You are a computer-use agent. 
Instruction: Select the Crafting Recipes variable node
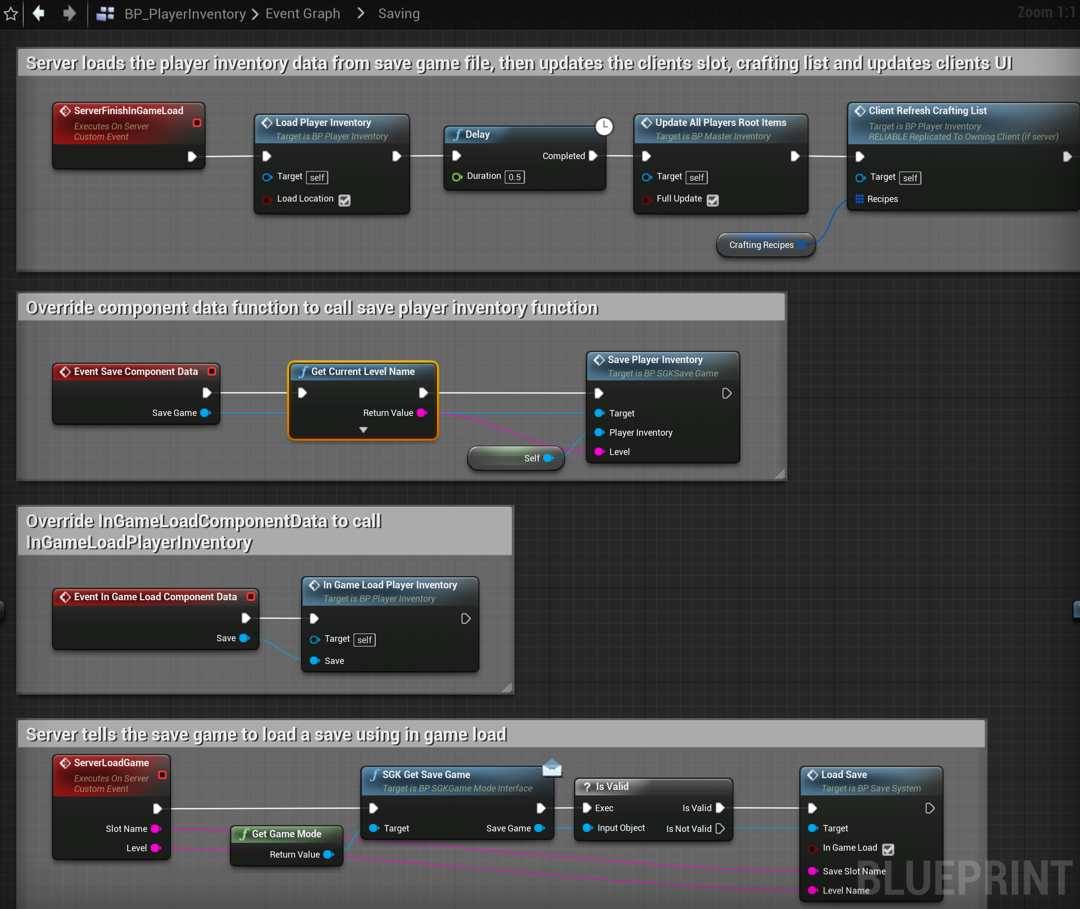point(760,245)
